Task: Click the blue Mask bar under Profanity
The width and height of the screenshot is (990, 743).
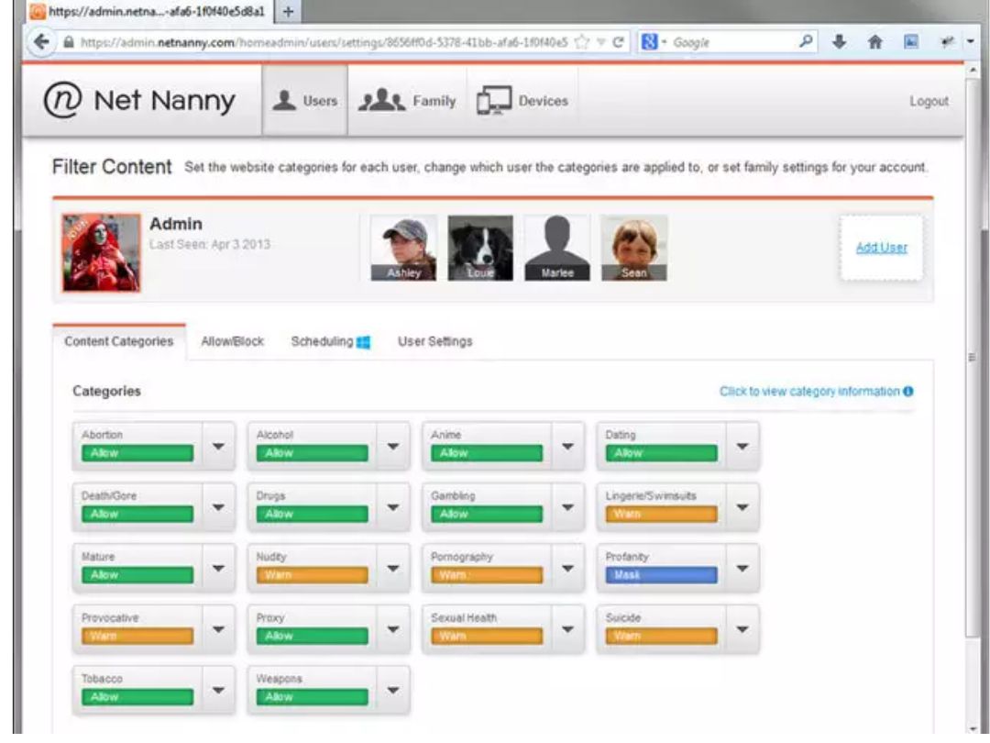Action: (x=661, y=575)
